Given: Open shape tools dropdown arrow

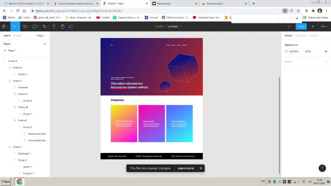Looking at the screenshot, I should point(38,27).
